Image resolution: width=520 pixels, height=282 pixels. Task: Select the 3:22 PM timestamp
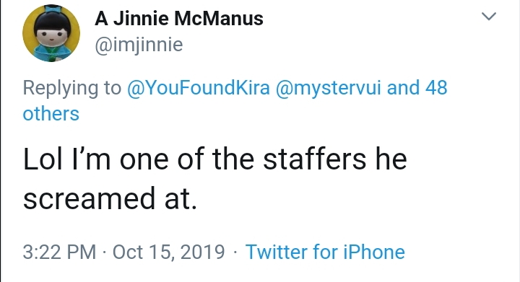[x=59, y=252]
